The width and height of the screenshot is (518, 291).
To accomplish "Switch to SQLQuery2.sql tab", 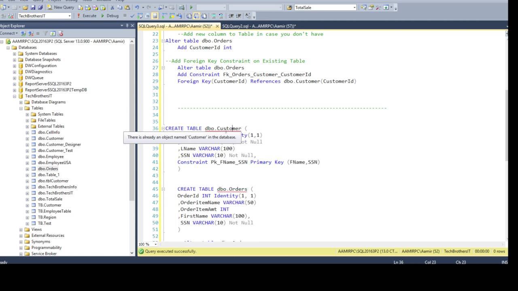I will [259, 26].
